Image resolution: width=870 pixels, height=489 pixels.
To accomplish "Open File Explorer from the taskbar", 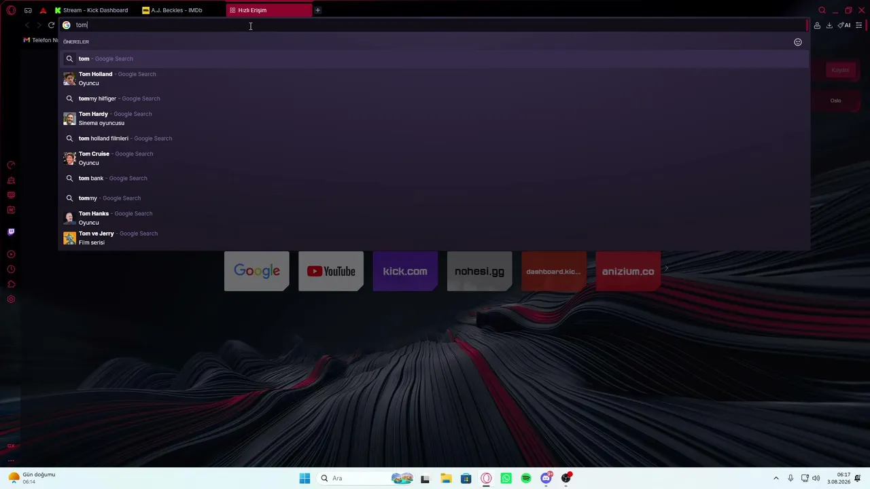I will 446,478.
